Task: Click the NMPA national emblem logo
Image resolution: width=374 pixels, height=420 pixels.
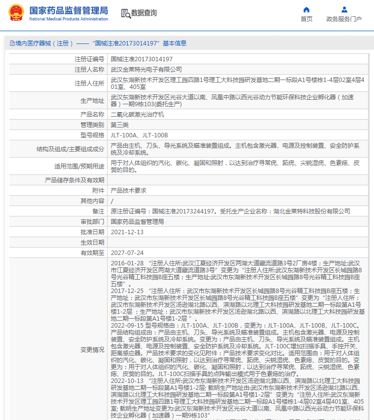Action: (16, 12)
